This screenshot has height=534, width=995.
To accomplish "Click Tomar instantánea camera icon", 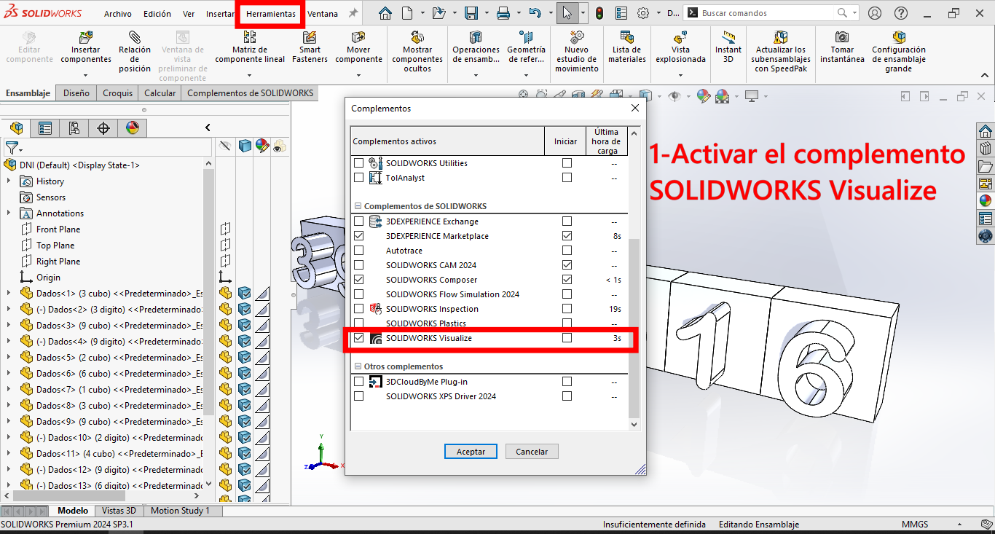I will pos(841,37).
